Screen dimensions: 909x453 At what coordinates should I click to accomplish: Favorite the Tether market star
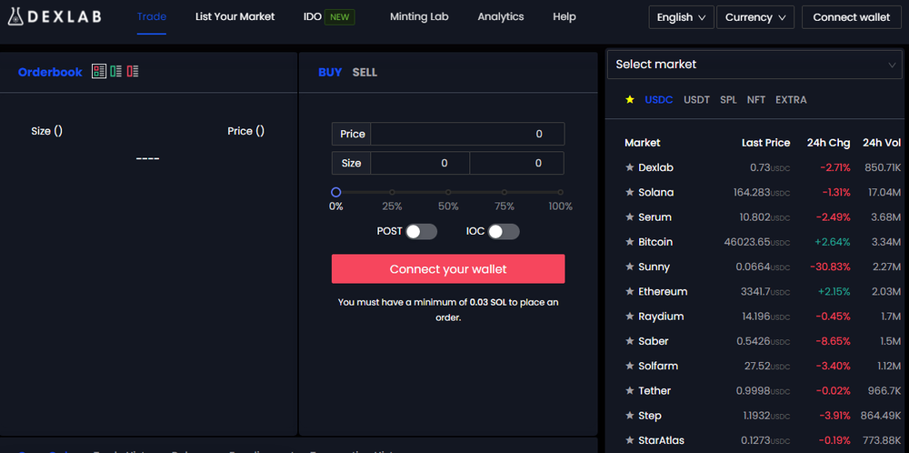[x=630, y=391]
